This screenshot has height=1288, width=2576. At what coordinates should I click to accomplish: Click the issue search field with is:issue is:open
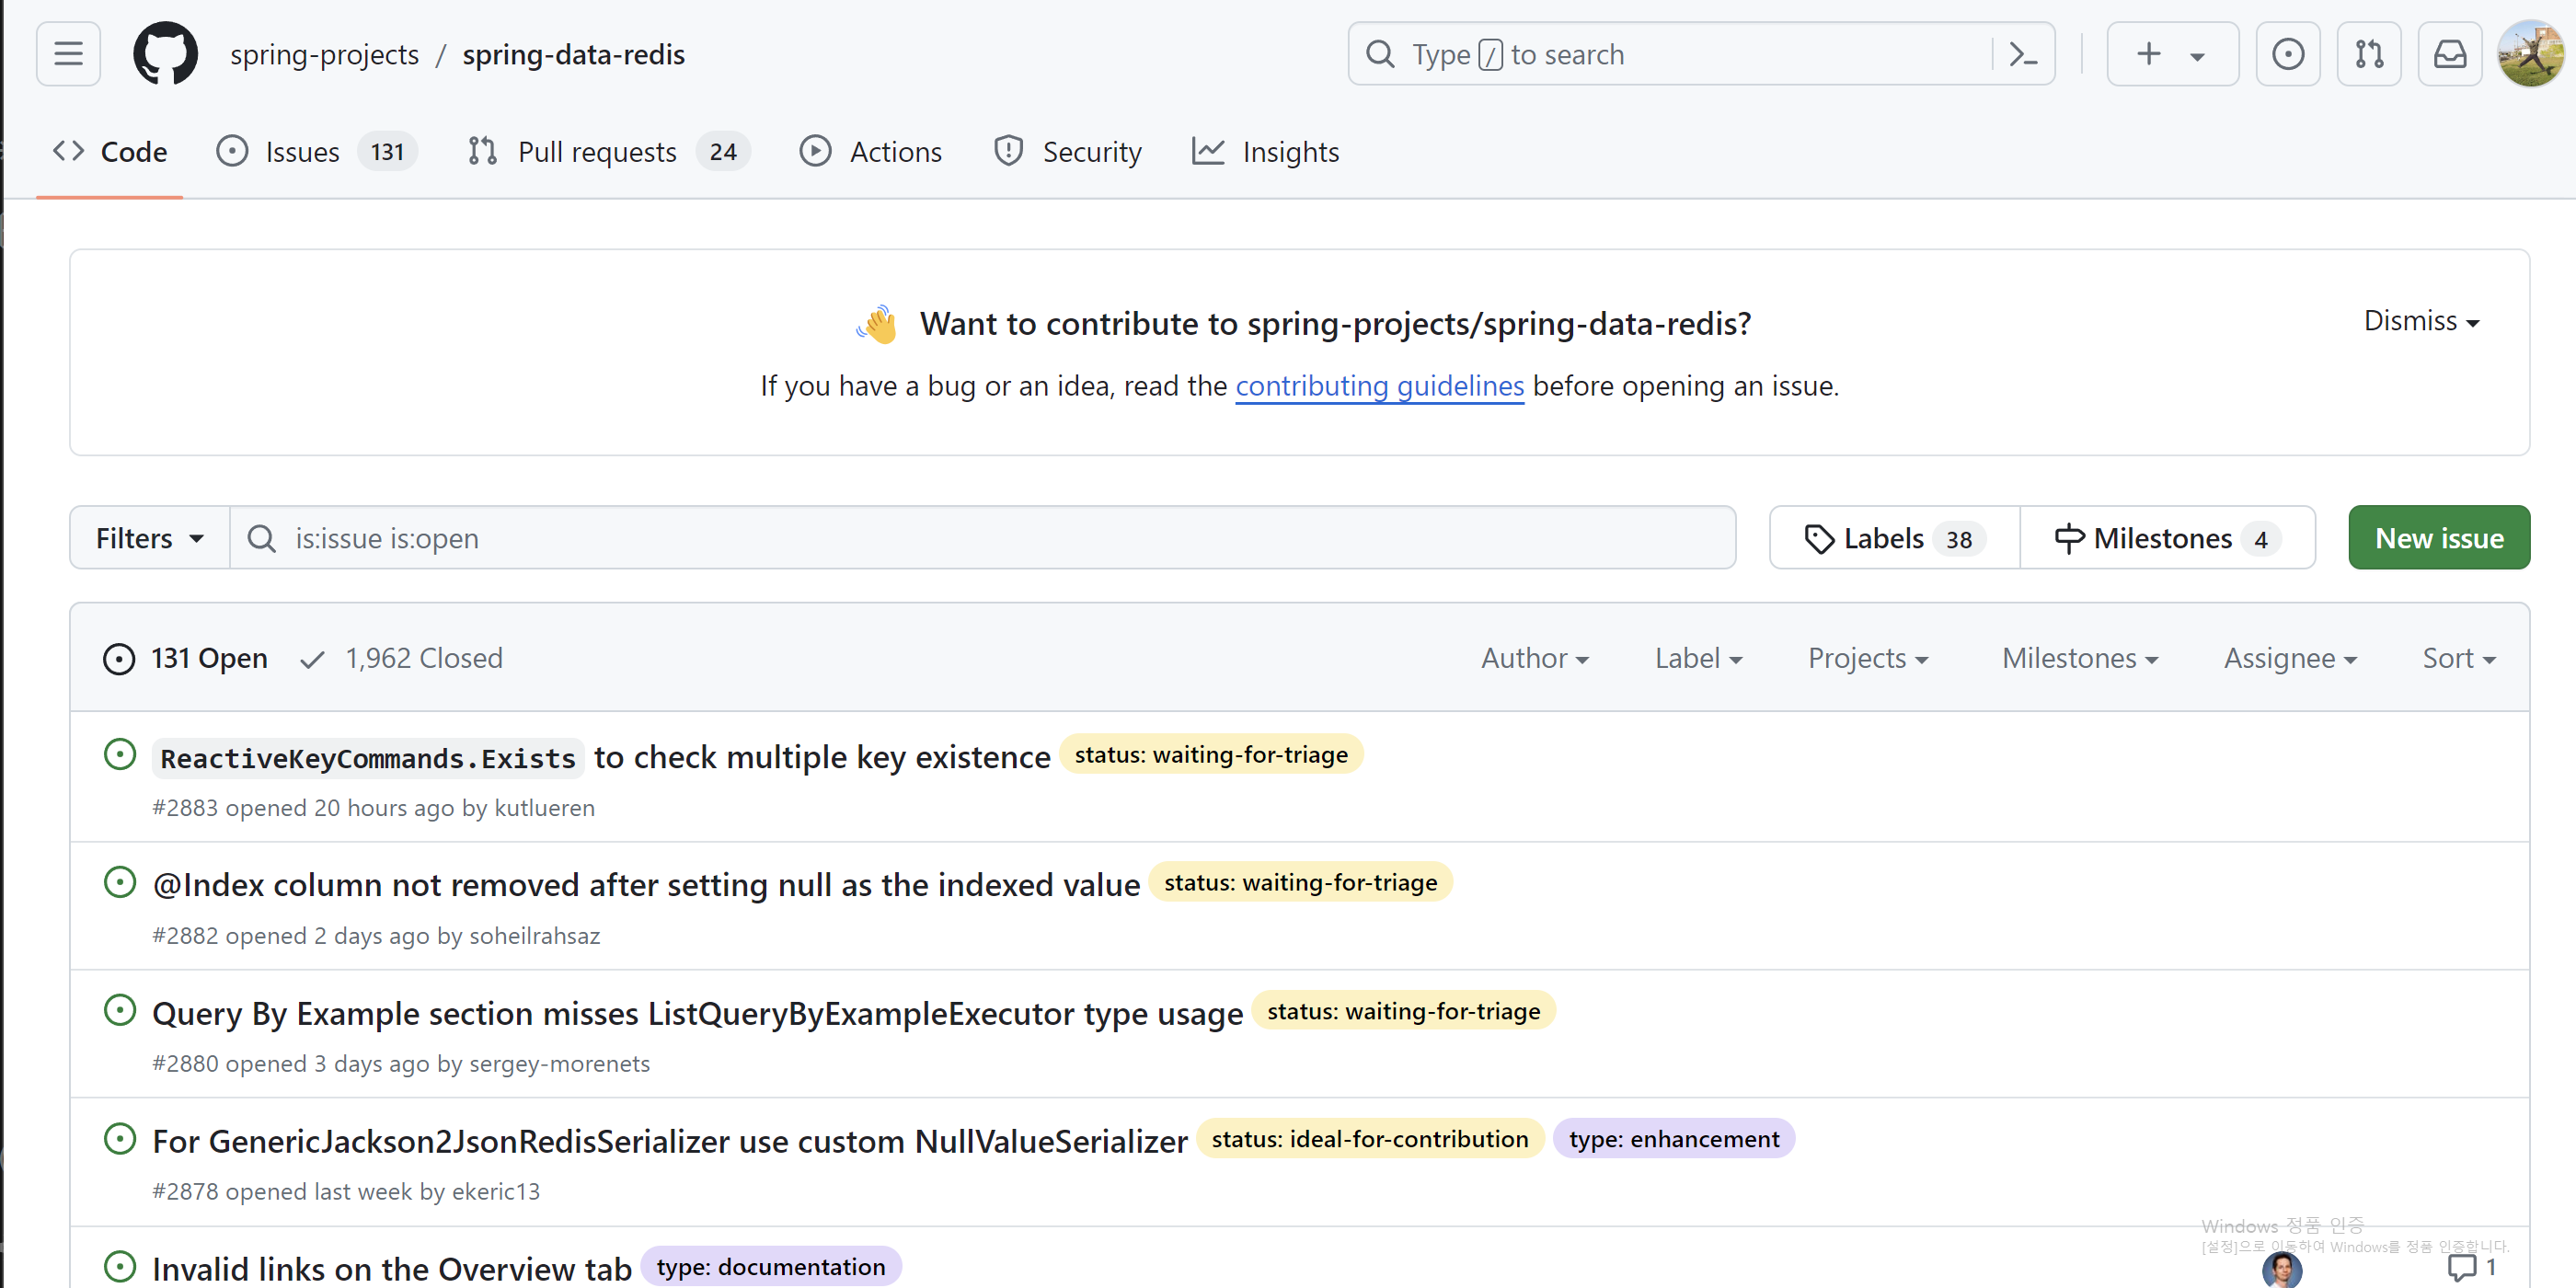pyautogui.click(x=983, y=538)
